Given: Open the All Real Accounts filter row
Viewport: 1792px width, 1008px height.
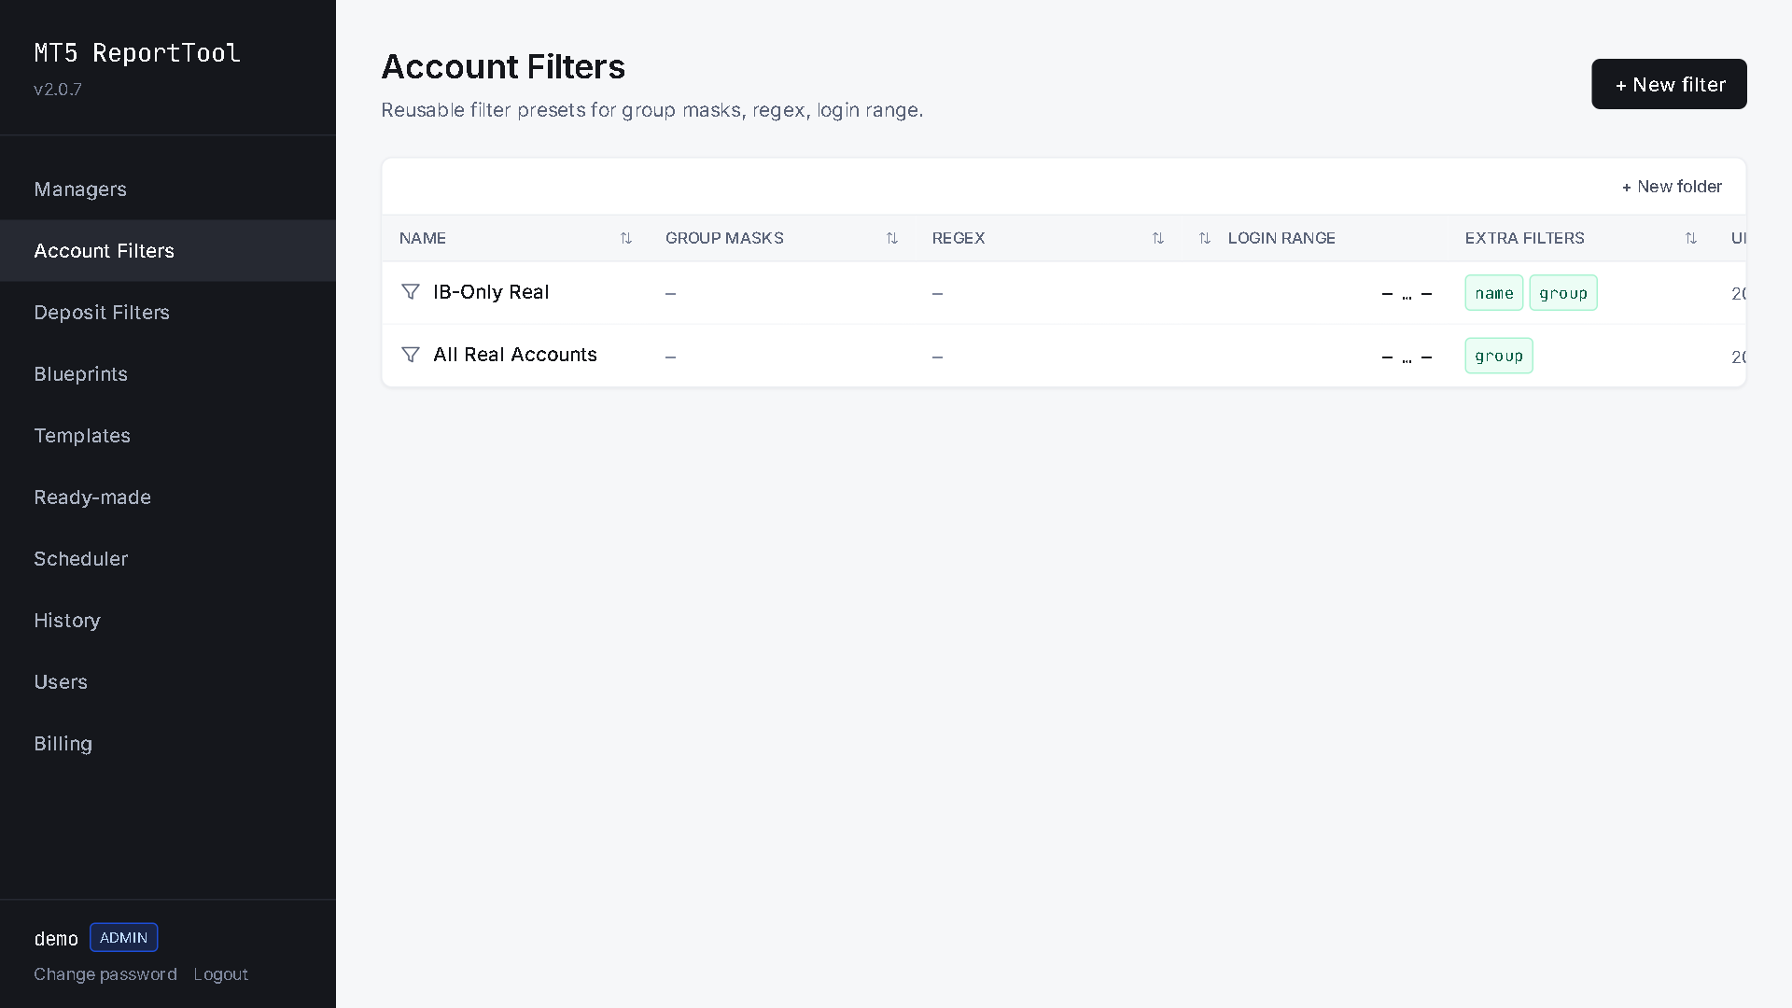Looking at the screenshot, I should tap(1064, 356).
